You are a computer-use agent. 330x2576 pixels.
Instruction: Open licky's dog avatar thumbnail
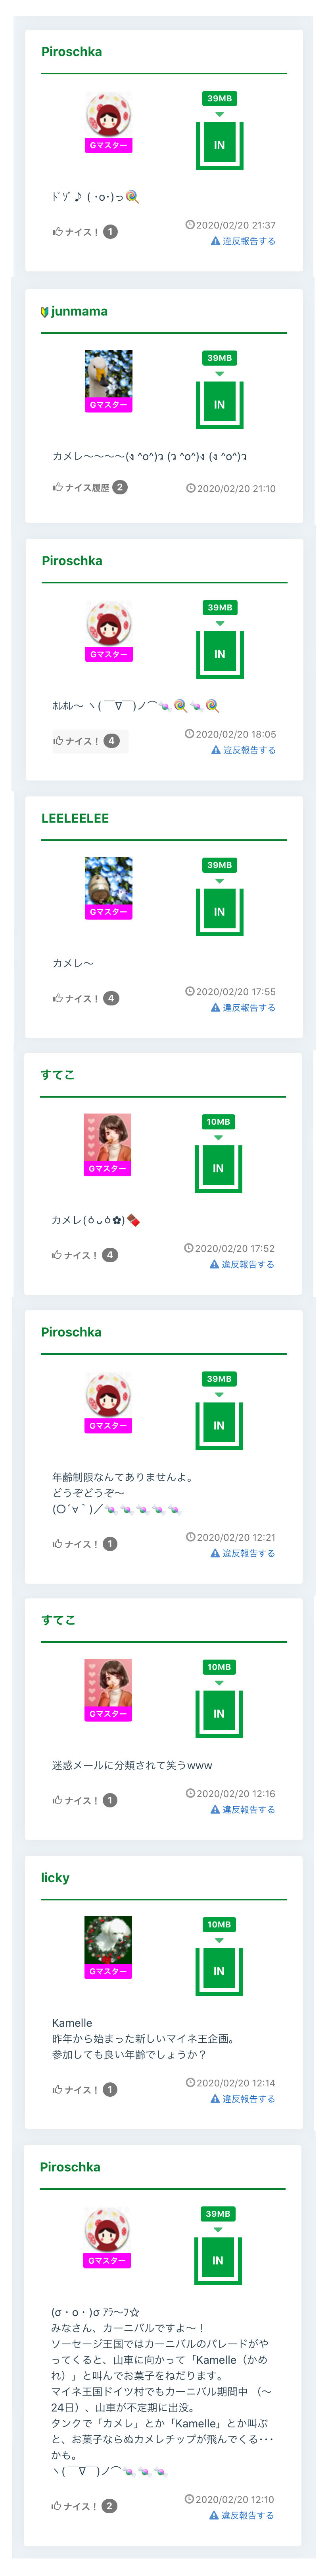(107, 1940)
